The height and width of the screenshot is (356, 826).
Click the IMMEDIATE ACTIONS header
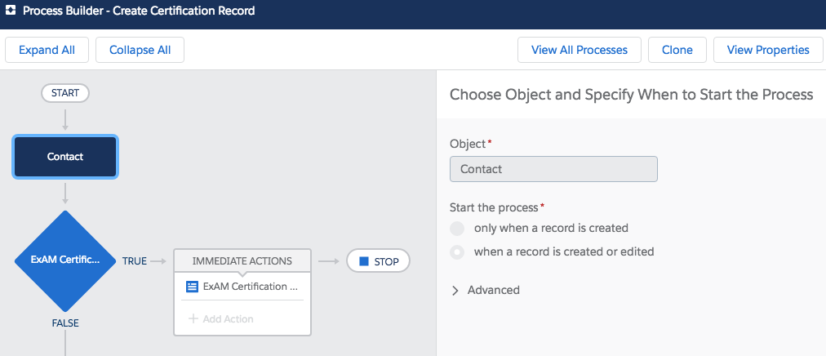[x=242, y=261]
